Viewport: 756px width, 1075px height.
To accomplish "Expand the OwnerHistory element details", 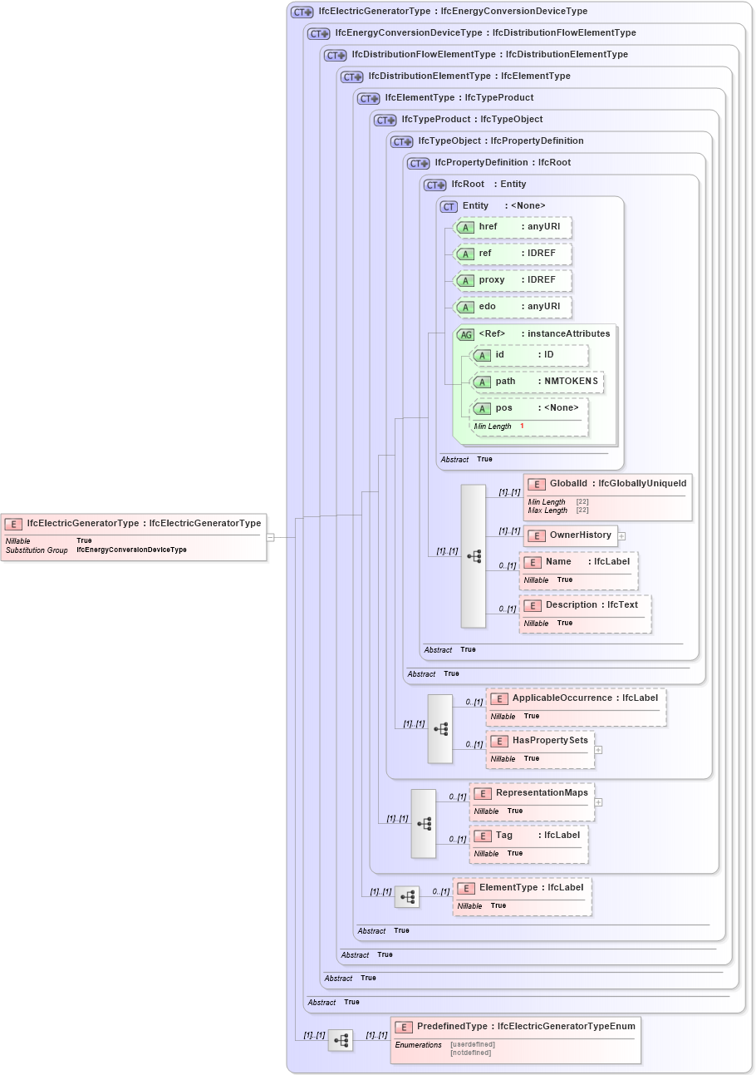I will 621,535.
